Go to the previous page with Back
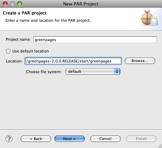 click(36, 139)
